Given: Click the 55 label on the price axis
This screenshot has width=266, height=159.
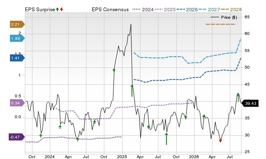Looking at the screenshot, I should point(247,51).
